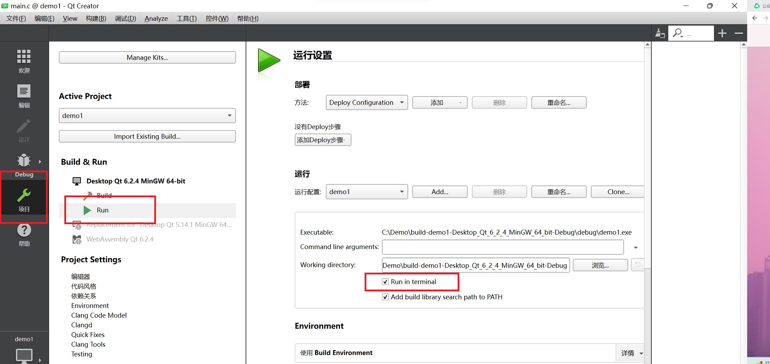Open the Welcome (欢迎) mode
Image resolution: width=770 pixels, height=364 pixels.
pyautogui.click(x=24, y=61)
